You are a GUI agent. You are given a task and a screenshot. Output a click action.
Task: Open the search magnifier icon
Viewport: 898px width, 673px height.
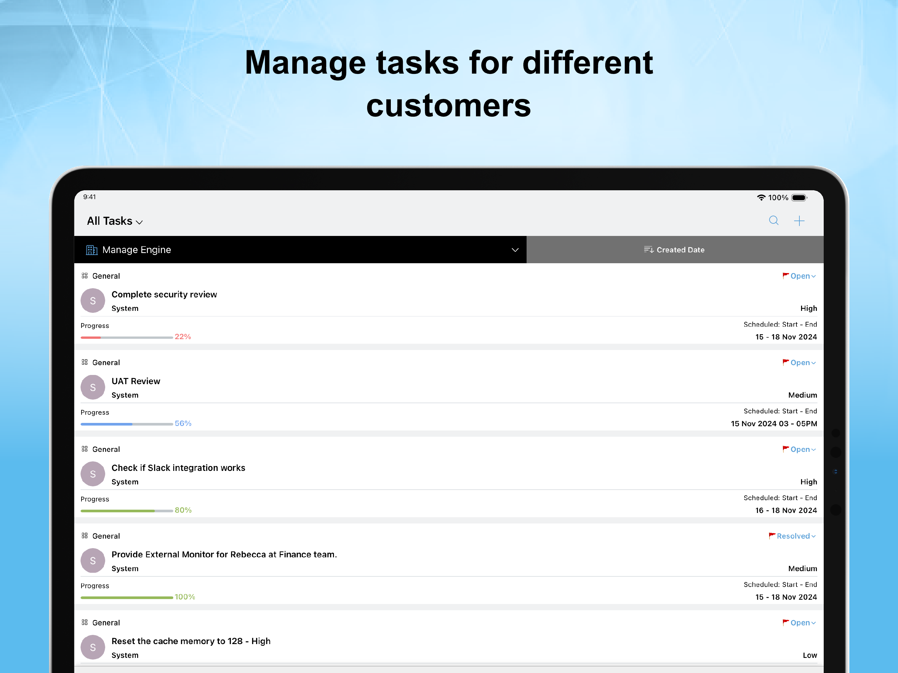point(774,221)
